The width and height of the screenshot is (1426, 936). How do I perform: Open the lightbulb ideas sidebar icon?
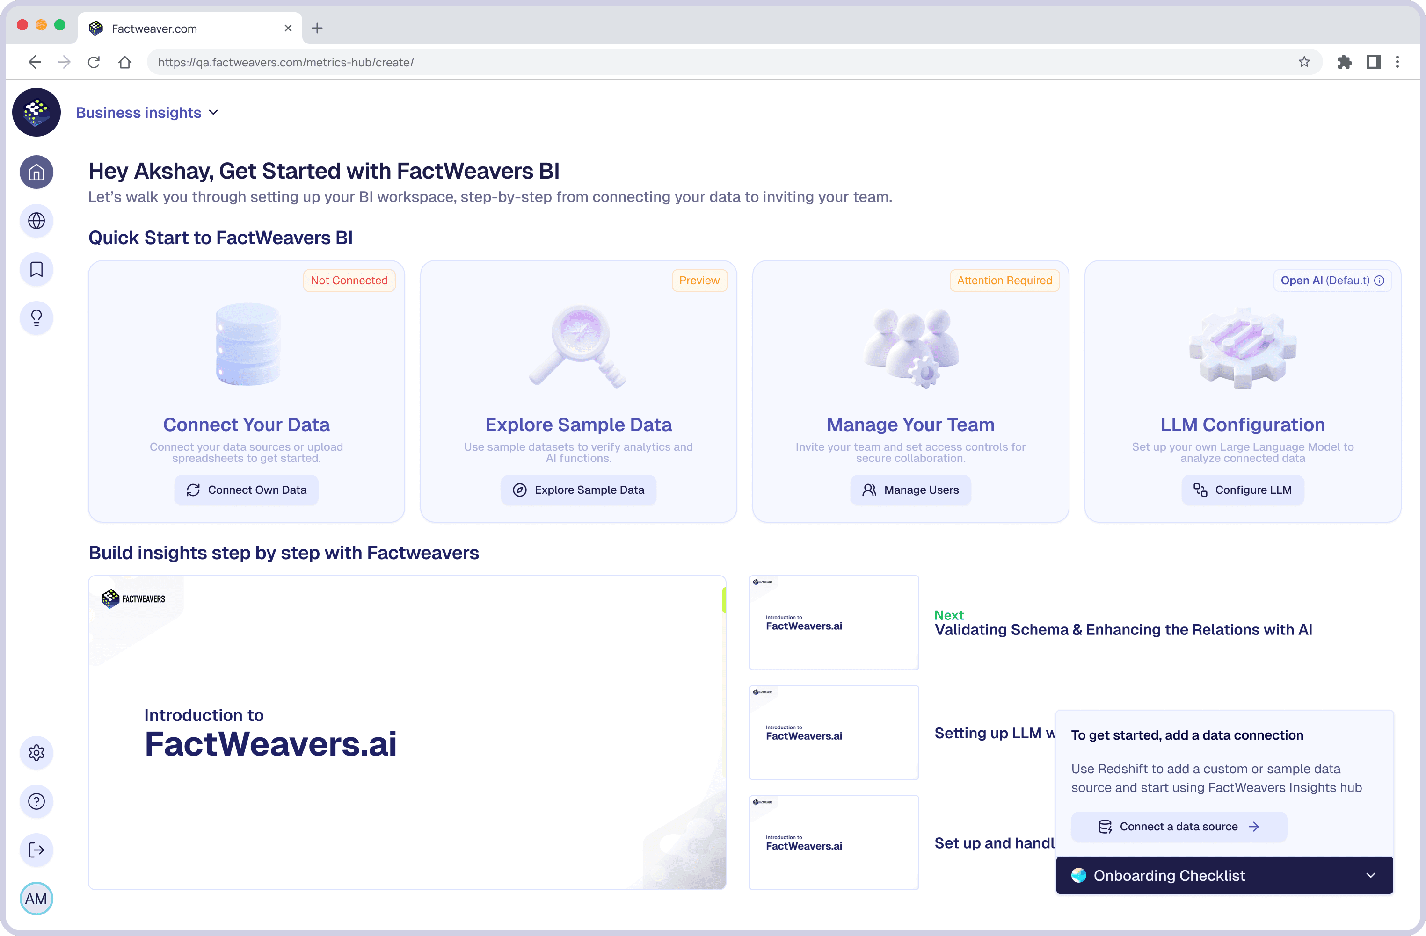36,318
